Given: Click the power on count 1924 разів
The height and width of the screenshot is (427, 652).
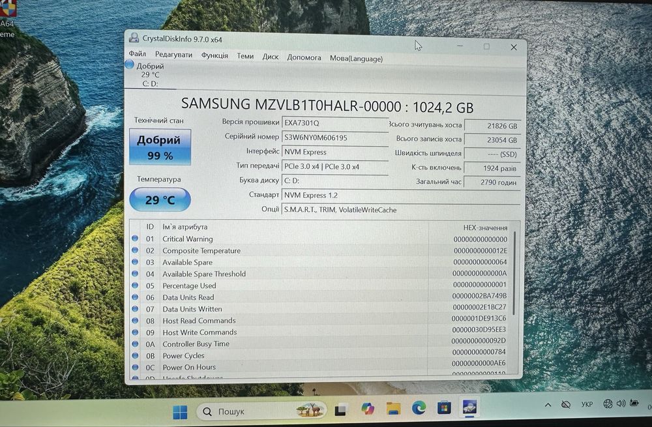Looking at the screenshot, I should coord(492,168).
